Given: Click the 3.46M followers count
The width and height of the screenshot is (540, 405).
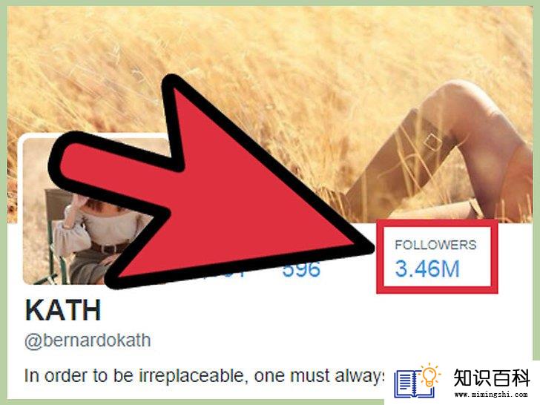Looking at the screenshot, I should point(427,269).
